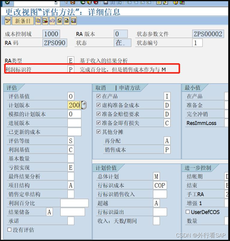Toggle the 准备金即有损失 checkbox
The height and width of the screenshot is (241, 230).
pos(98,123)
